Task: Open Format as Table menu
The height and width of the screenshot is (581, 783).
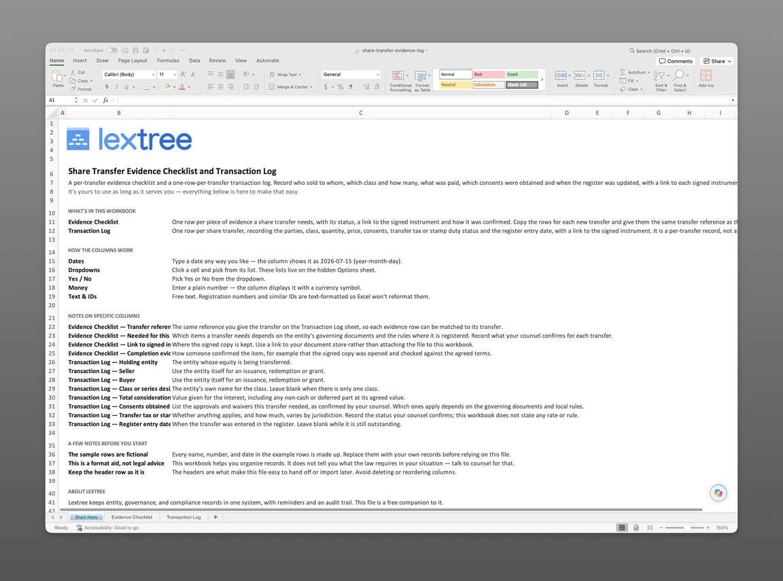Action: pyautogui.click(x=422, y=81)
